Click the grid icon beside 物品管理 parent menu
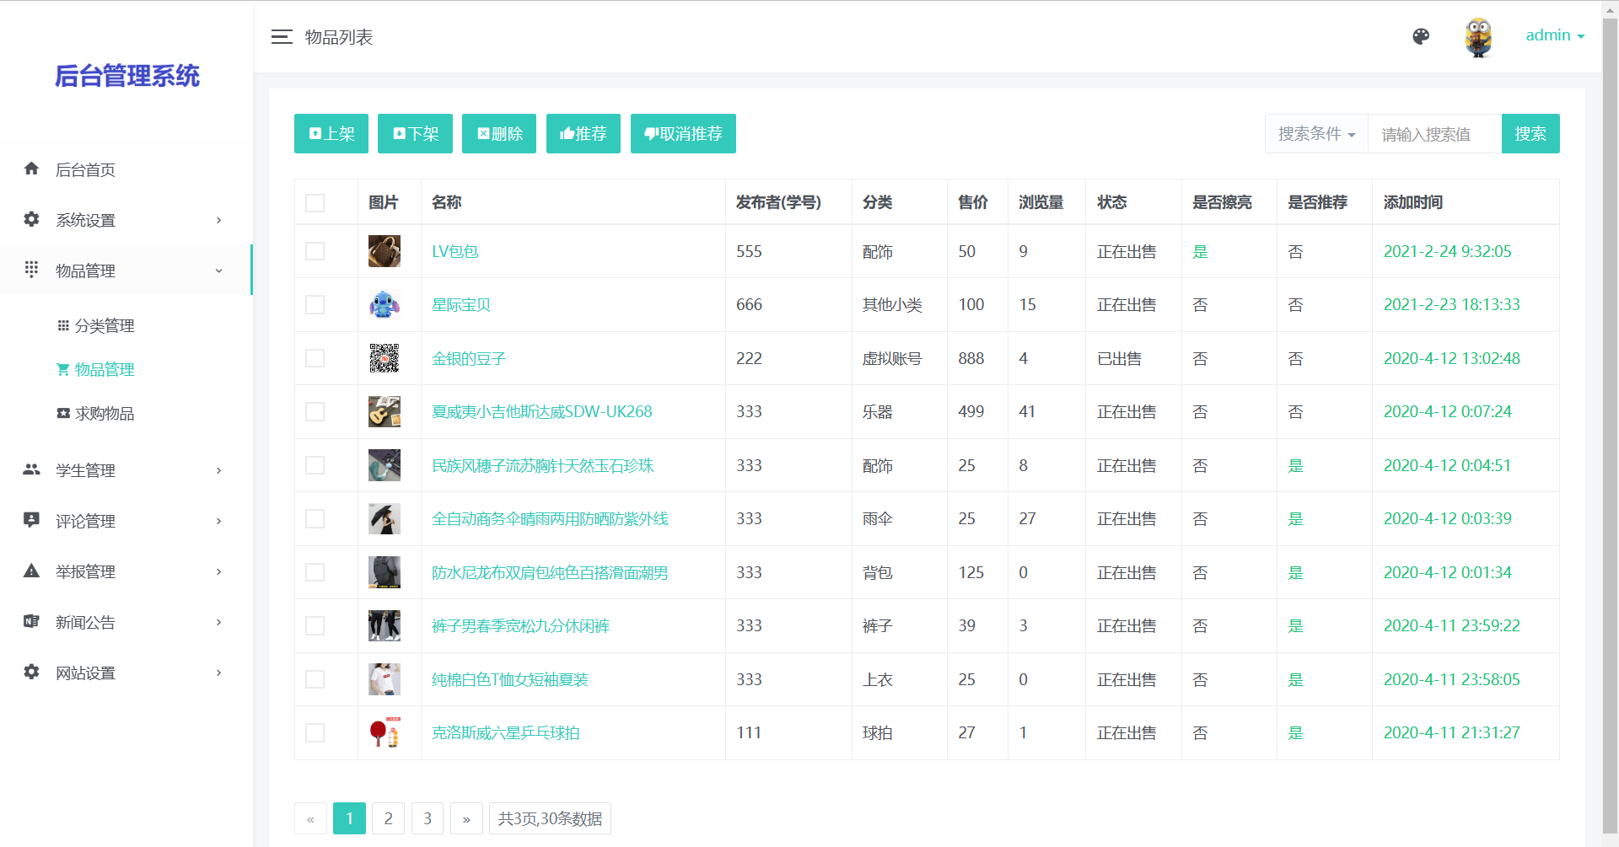 click(x=31, y=270)
